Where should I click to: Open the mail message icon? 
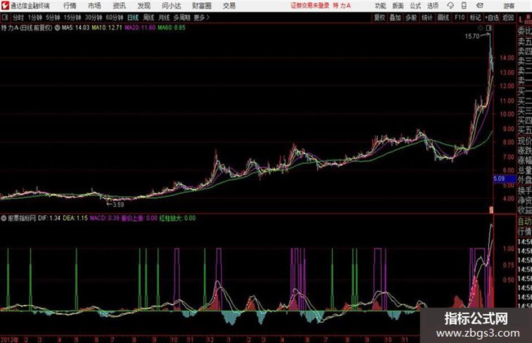pyautogui.click(x=480, y=6)
